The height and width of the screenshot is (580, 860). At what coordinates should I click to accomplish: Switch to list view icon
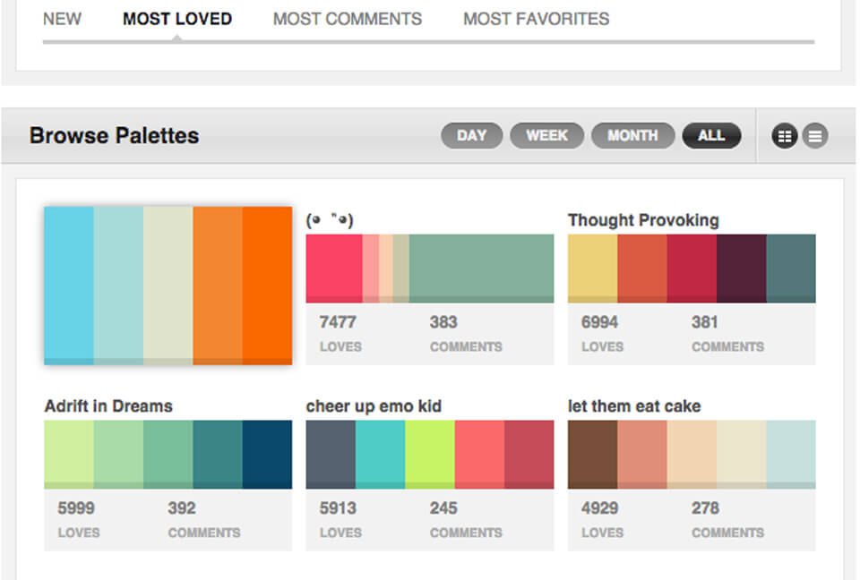pos(814,136)
